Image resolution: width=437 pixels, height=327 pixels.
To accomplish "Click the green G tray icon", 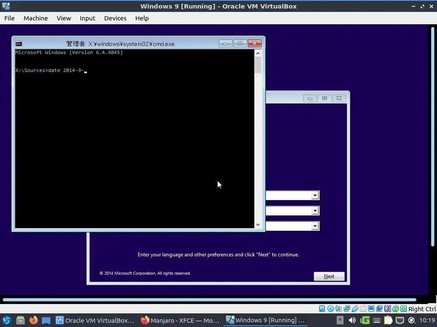I will (x=364, y=320).
